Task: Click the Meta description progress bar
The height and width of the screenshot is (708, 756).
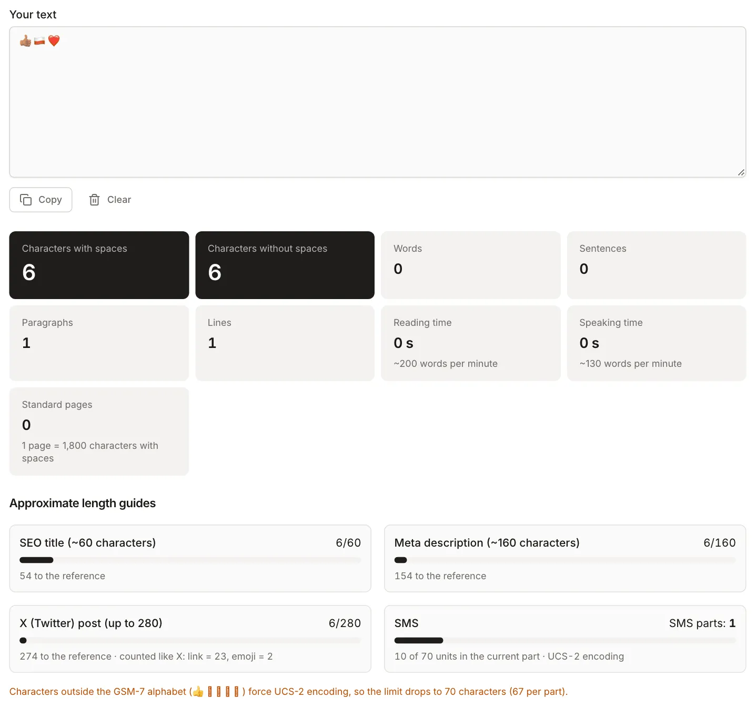Action: [565, 560]
